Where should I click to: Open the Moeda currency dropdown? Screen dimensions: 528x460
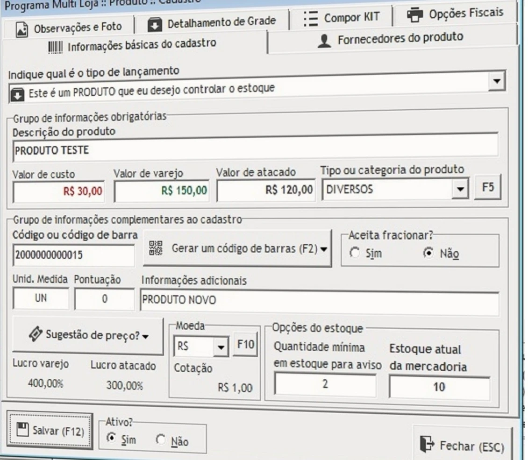pyautogui.click(x=220, y=347)
